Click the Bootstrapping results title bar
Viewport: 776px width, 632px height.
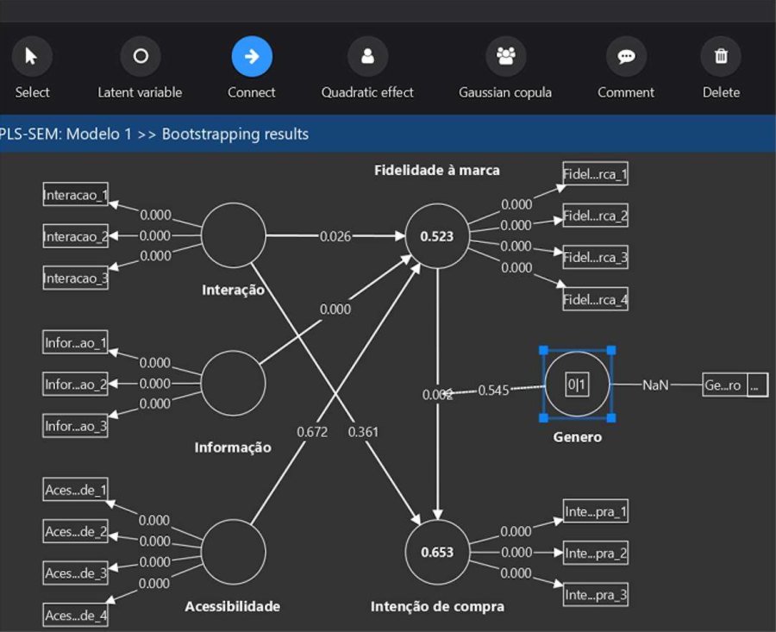pos(155,135)
